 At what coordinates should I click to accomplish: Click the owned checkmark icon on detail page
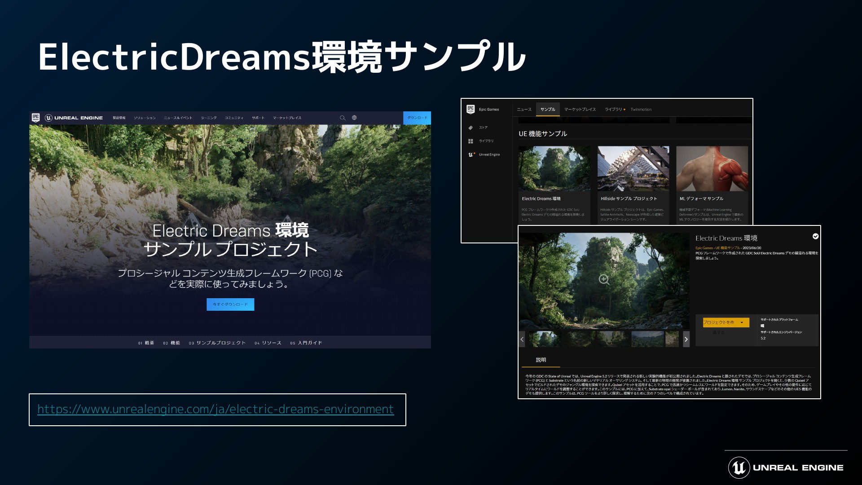click(x=815, y=236)
